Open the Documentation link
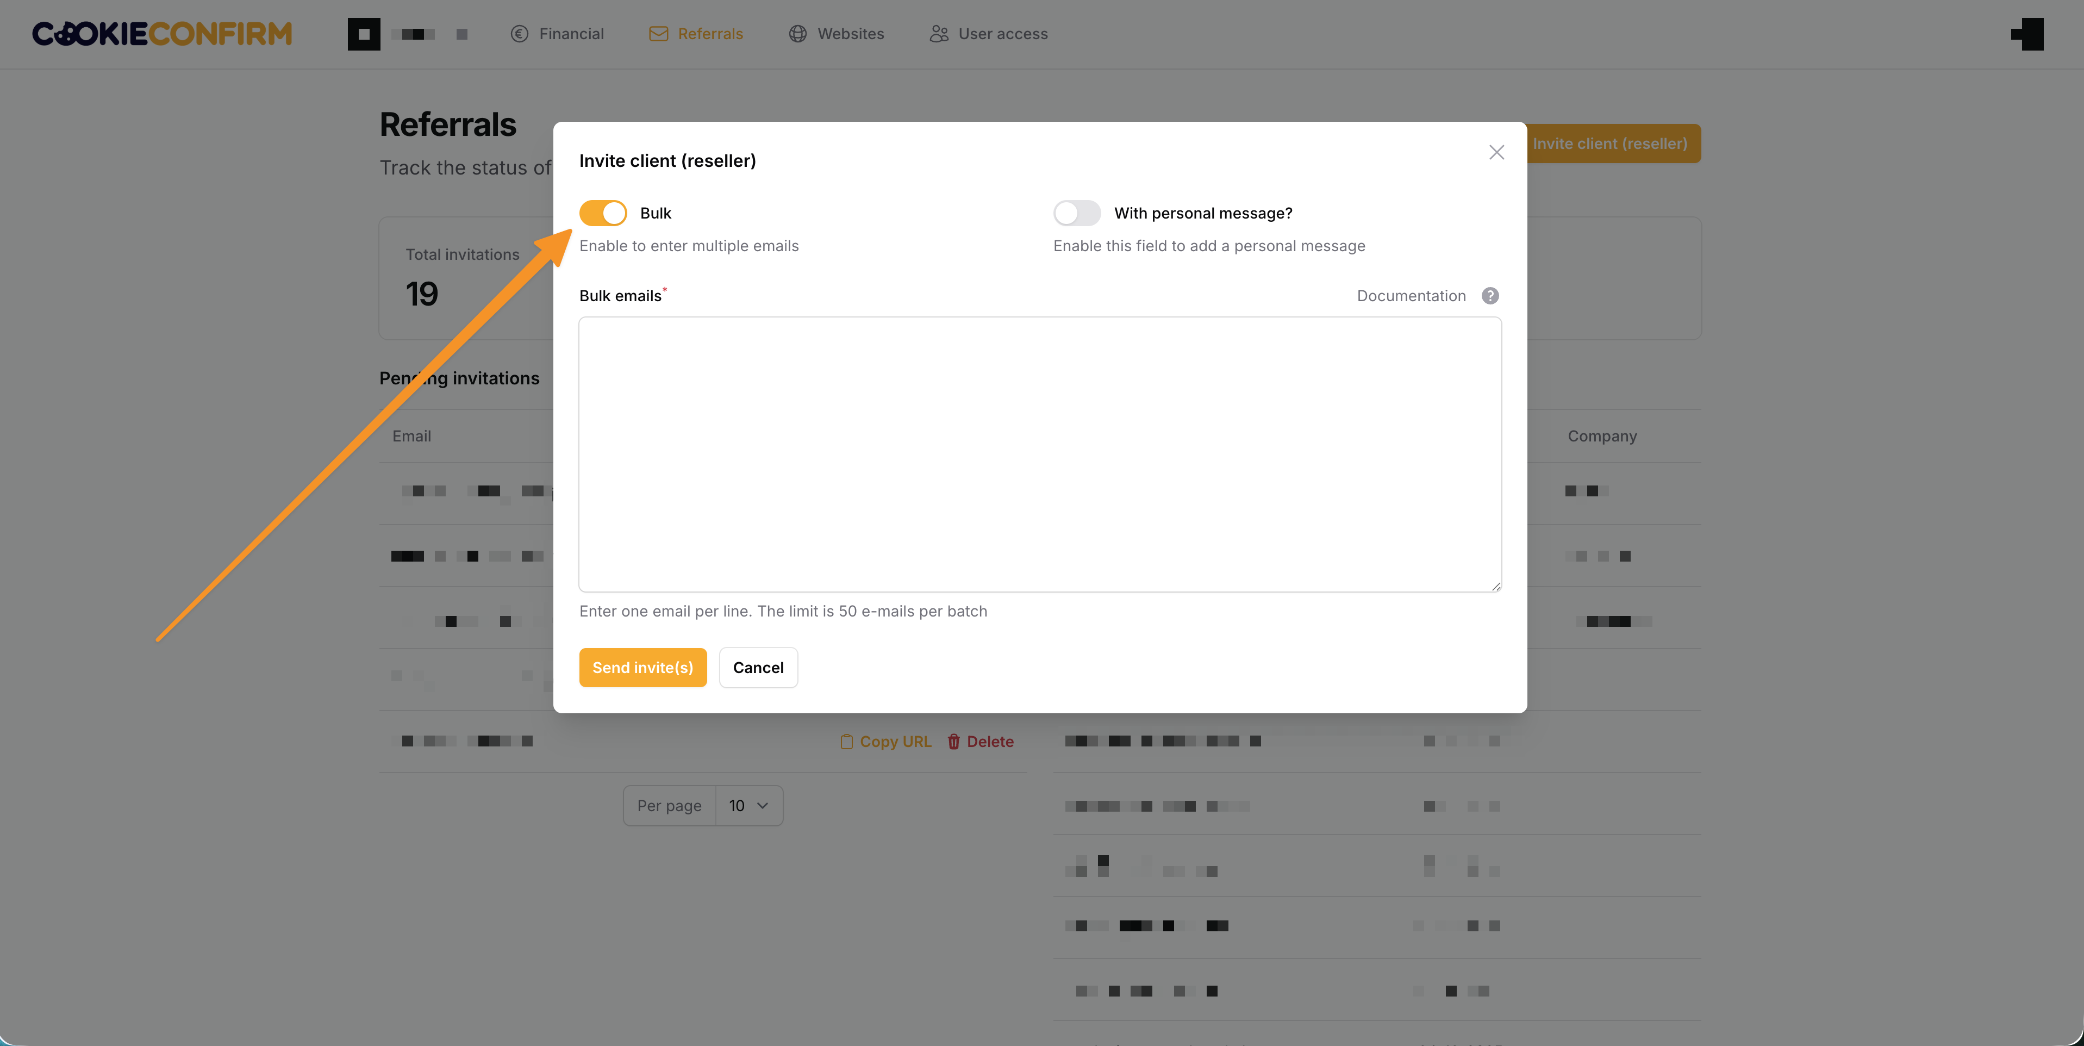2084x1046 pixels. (x=1411, y=296)
